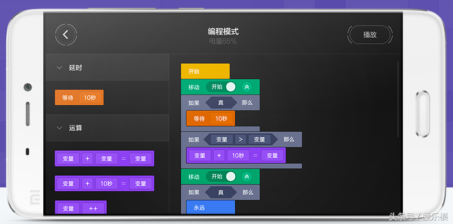Tap the 播放 play button

pos(370,35)
